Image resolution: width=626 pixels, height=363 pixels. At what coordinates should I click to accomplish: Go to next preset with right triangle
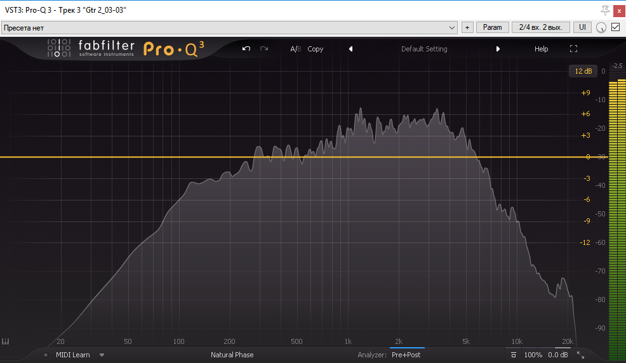click(498, 49)
